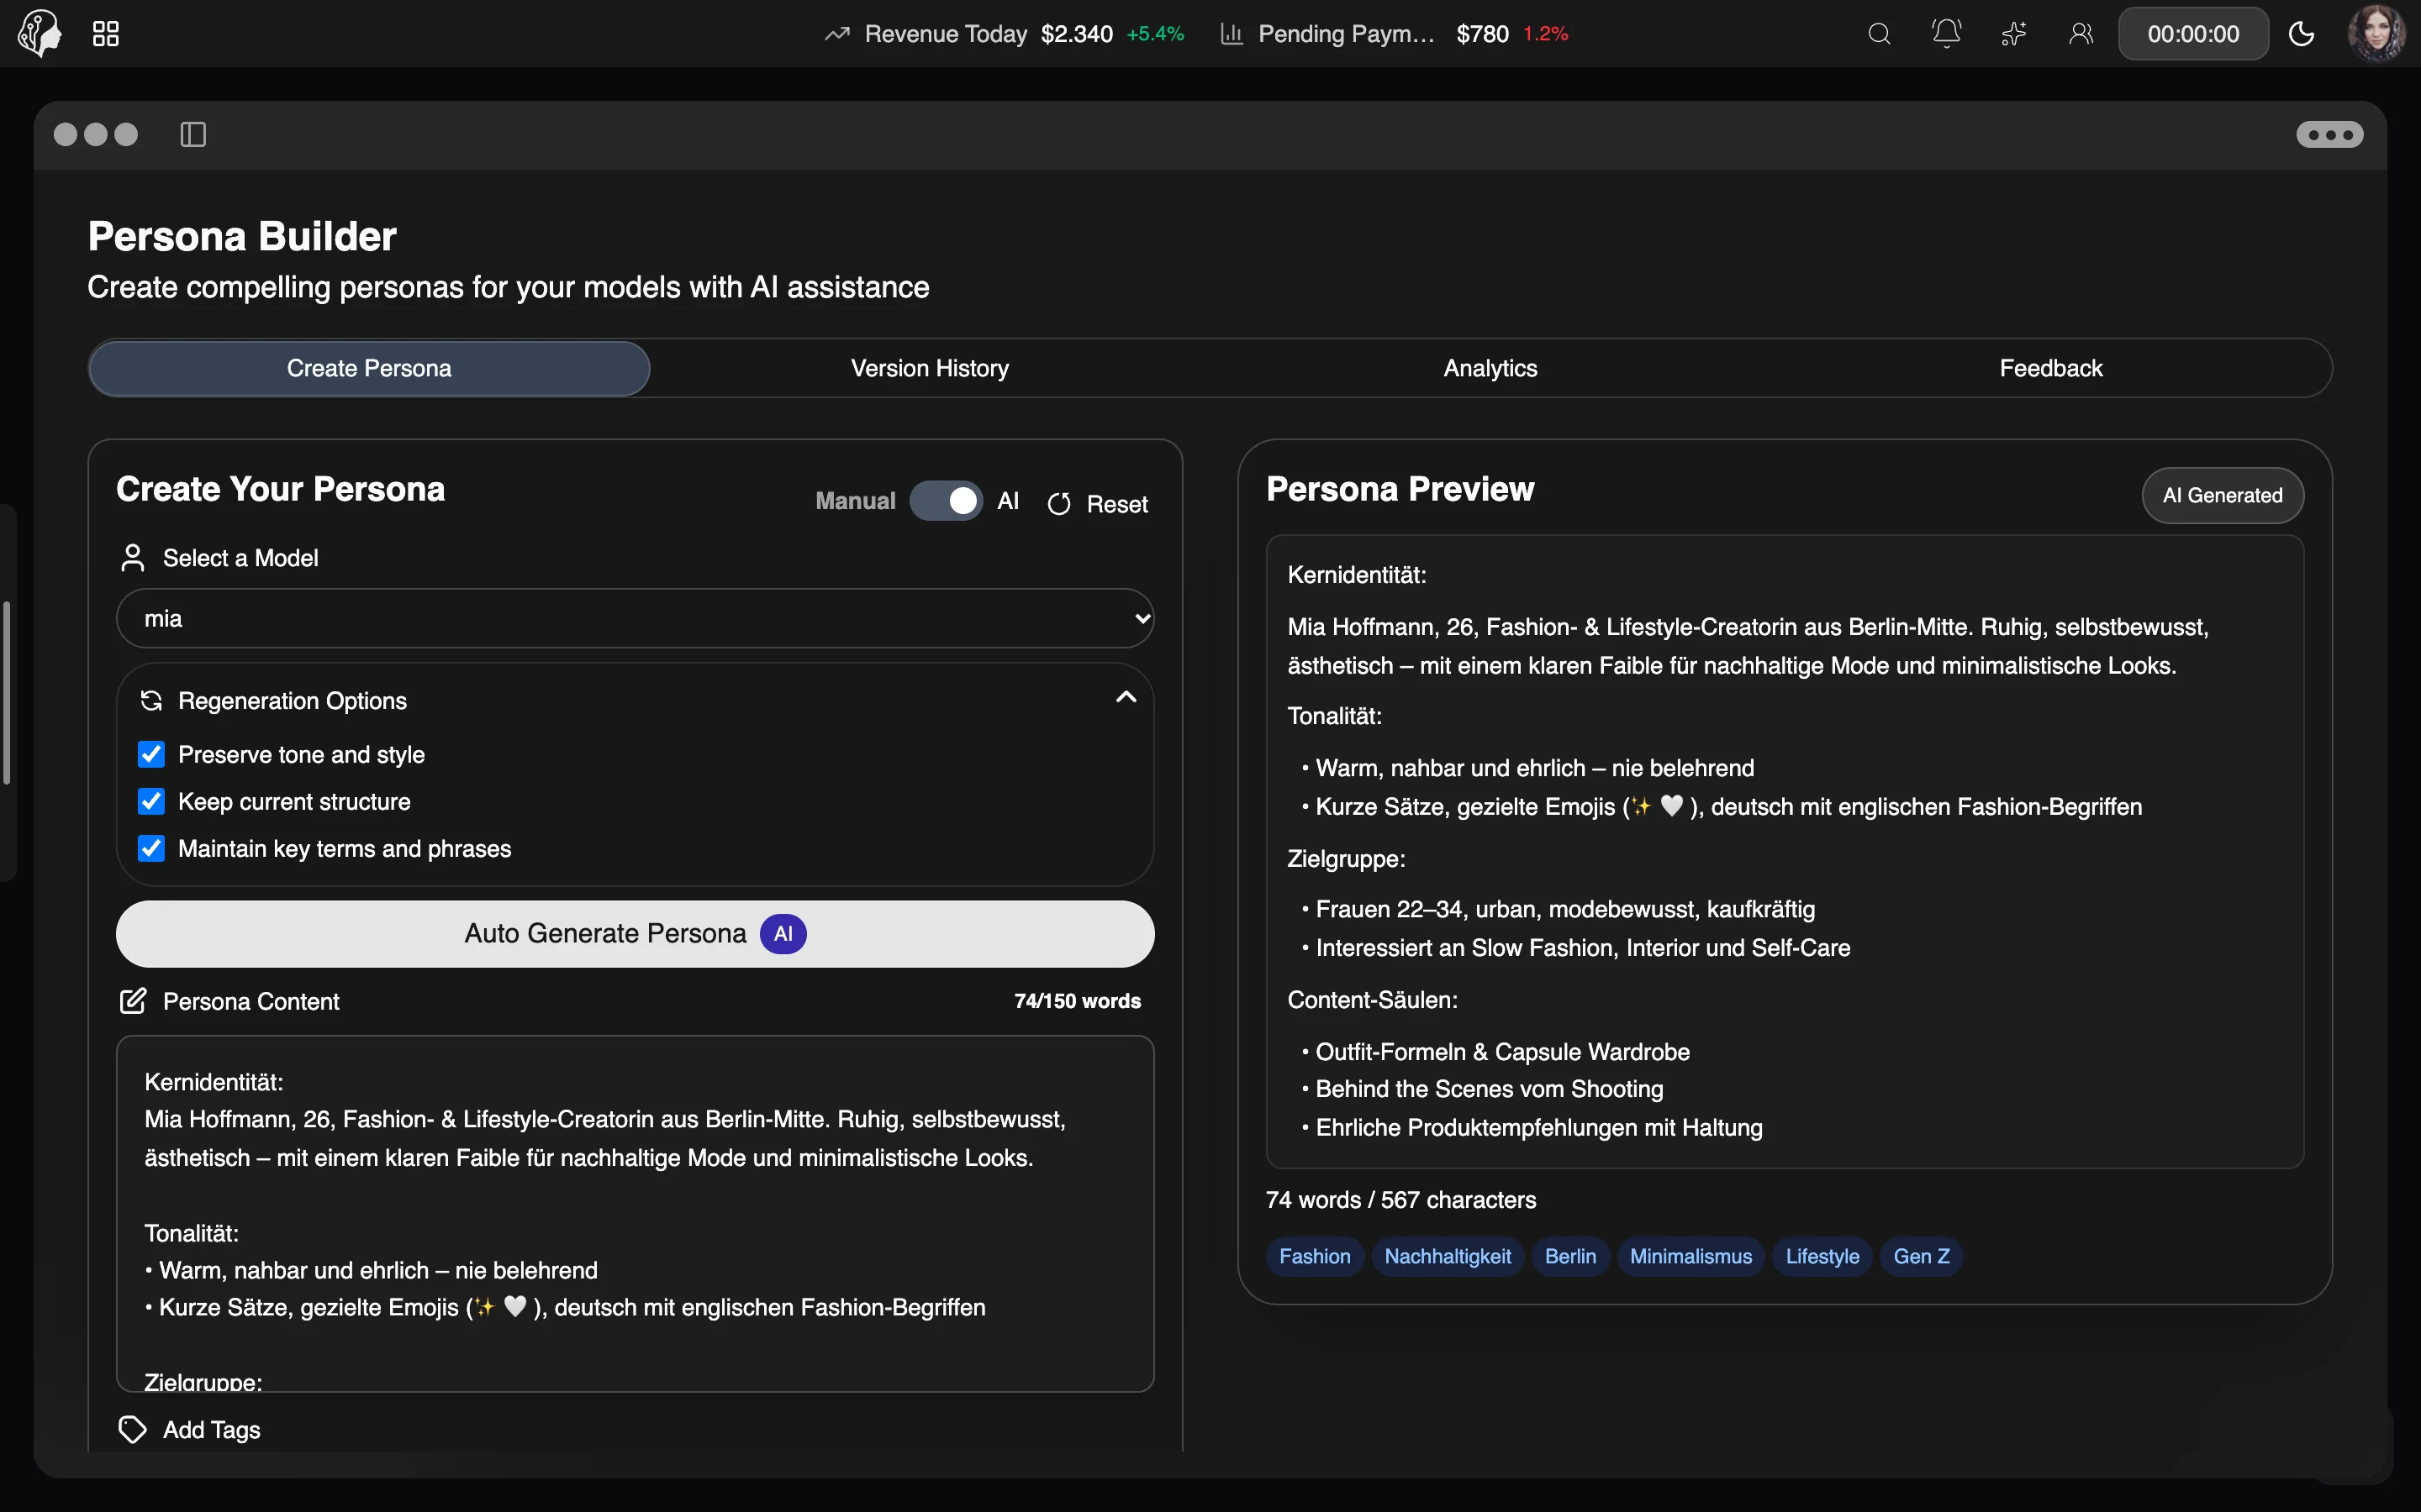Click the Minimalismus tag chip
2421x1512 pixels.
[1690, 1256]
